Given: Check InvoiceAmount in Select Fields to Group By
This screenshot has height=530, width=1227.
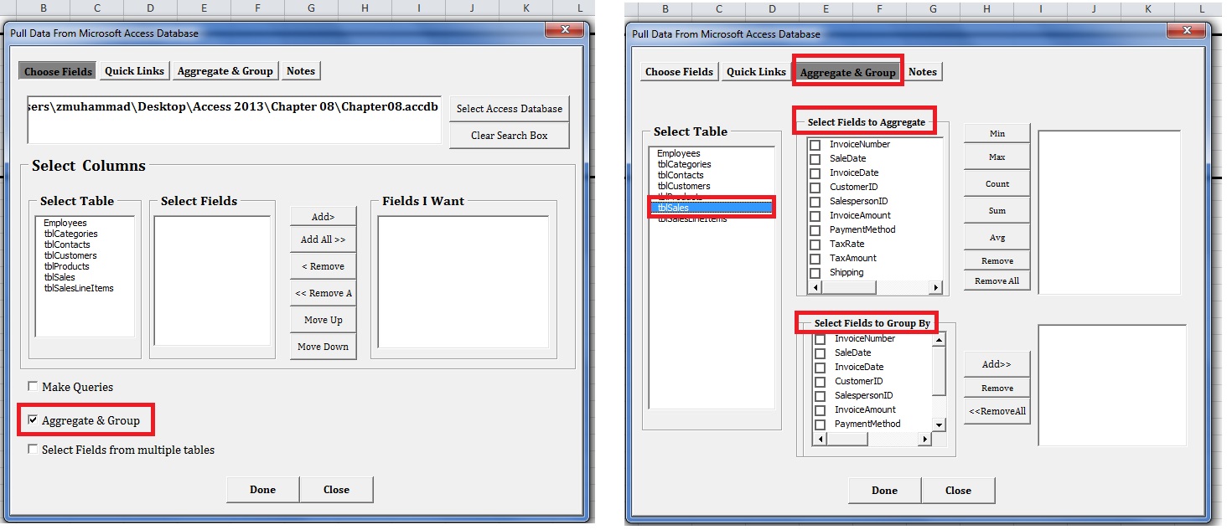Looking at the screenshot, I should pyautogui.click(x=820, y=410).
